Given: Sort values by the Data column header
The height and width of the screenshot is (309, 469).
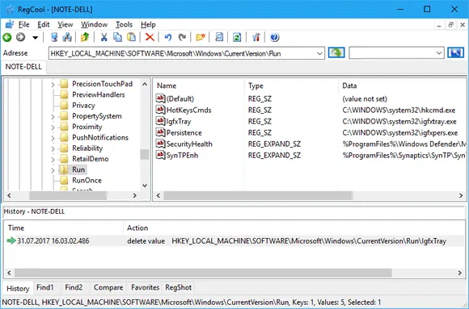Looking at the screenshot, I should [403, 86].
